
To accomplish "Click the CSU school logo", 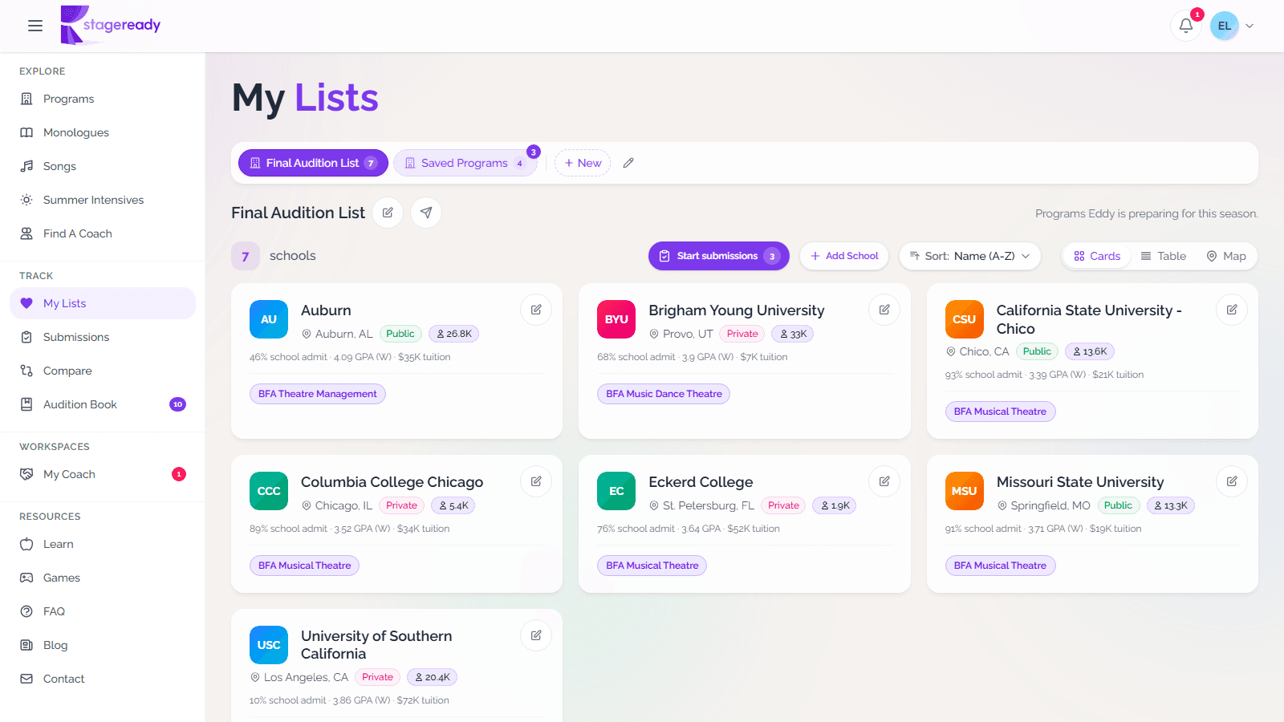I will (965, 319).
